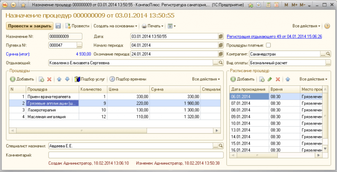Screen dimensions: 337x172
Task: Click copy row icon in Процедуры toolbar
Action: pos(41,79)
